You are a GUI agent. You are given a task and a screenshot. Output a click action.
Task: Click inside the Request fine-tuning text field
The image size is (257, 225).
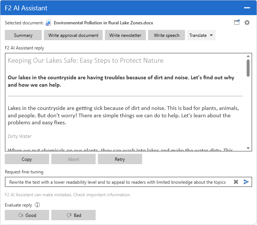117,182
